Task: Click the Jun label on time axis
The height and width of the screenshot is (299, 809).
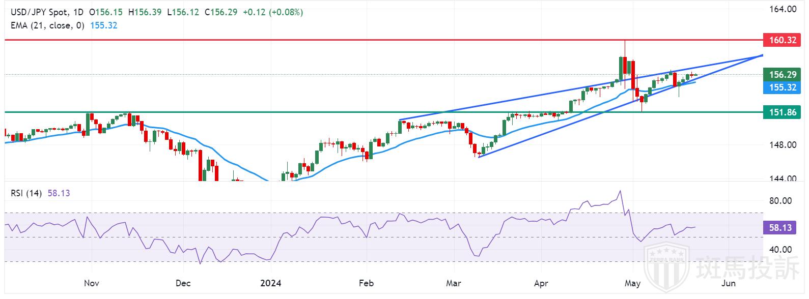Action: pos(729,283)
